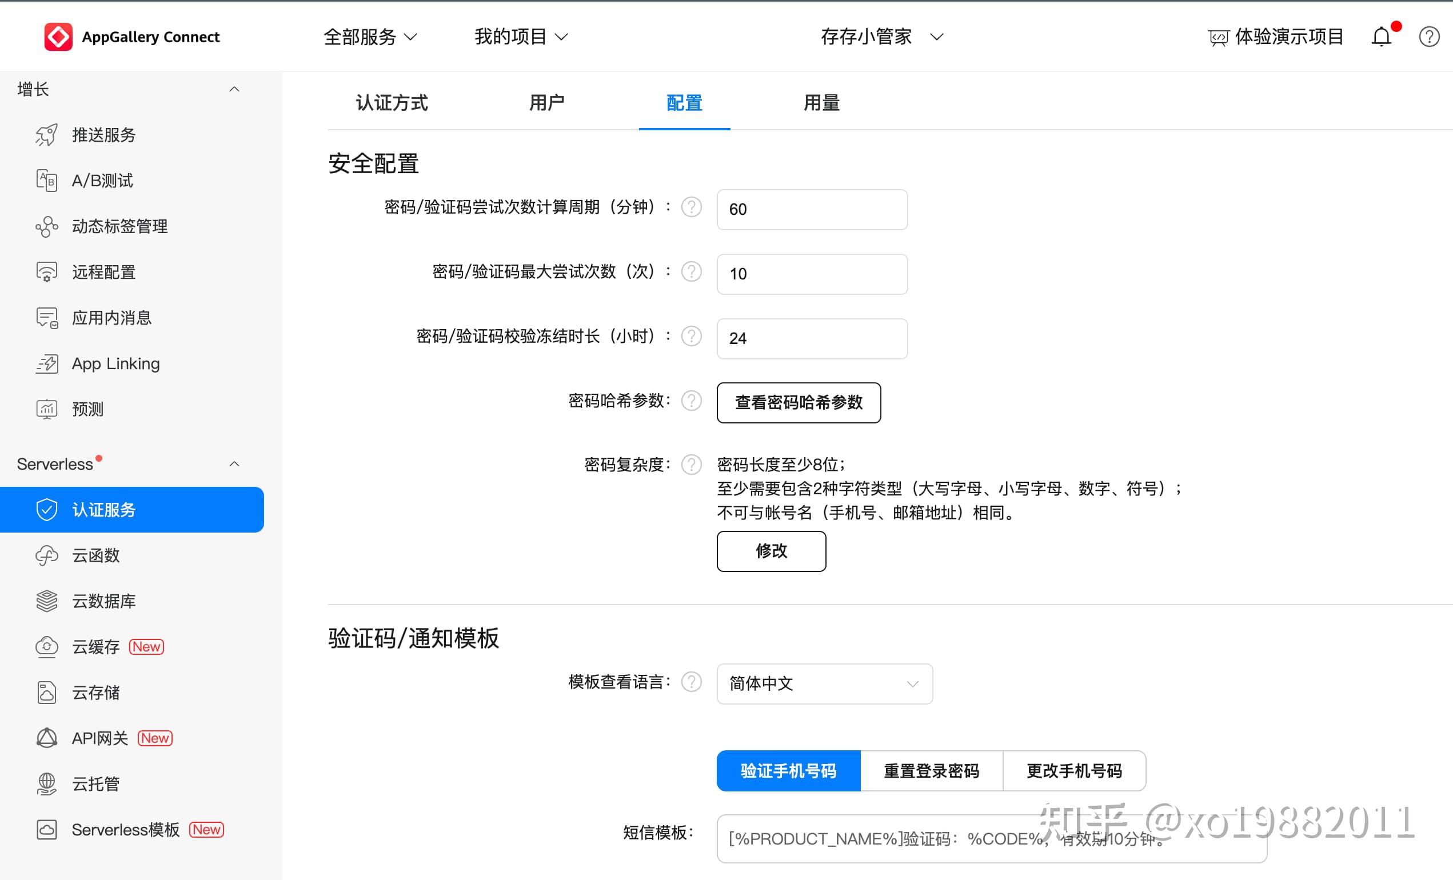The width and height of the screenshot is (1453, 880).
Task: Click the New badge beside API网关
Action: pos(155,738)
